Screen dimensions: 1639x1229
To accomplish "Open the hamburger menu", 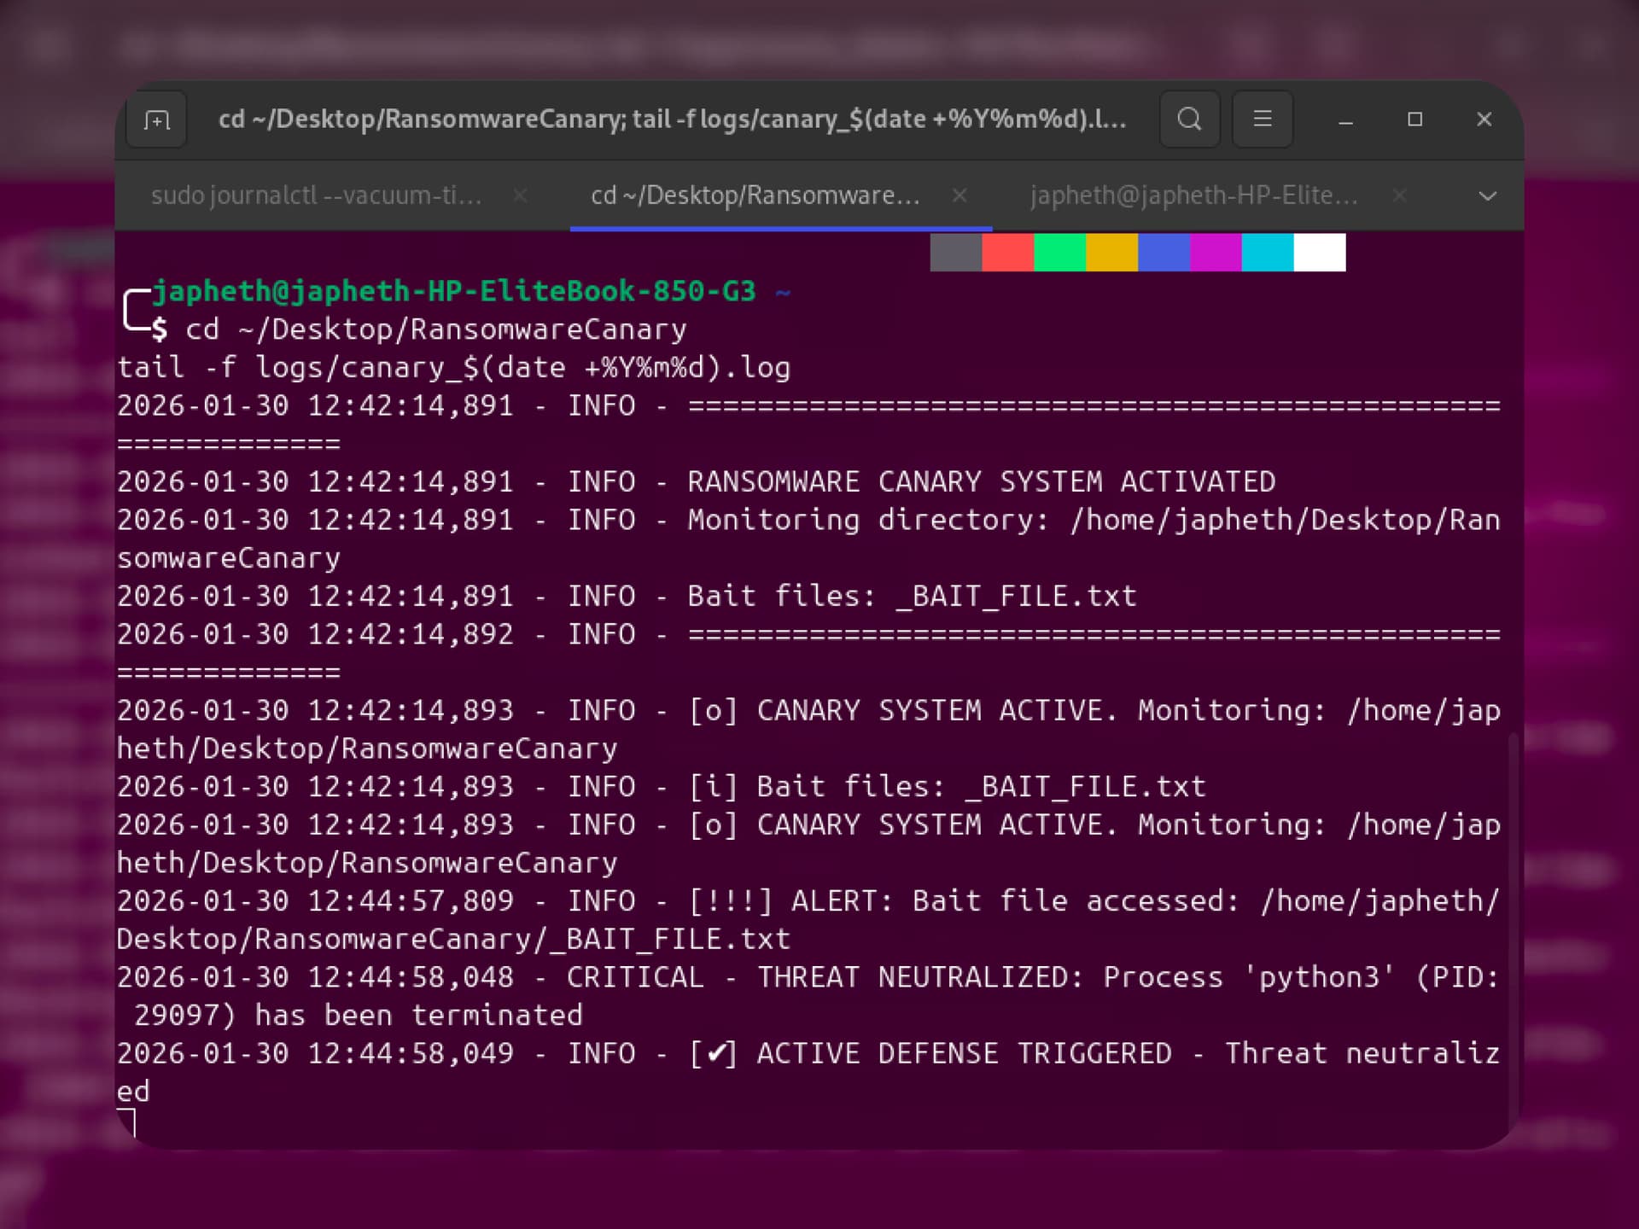I will click(1263, 119).
